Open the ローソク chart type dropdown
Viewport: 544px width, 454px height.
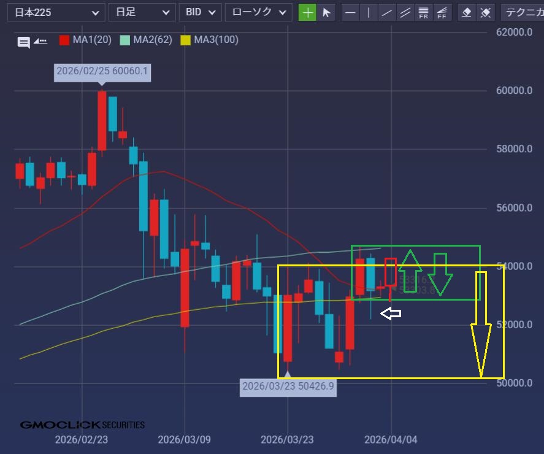[x=258, y=12]
